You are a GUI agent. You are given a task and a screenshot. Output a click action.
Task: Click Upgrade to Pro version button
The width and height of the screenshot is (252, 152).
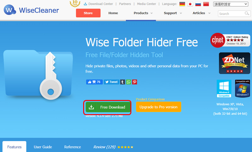(158, 107)
